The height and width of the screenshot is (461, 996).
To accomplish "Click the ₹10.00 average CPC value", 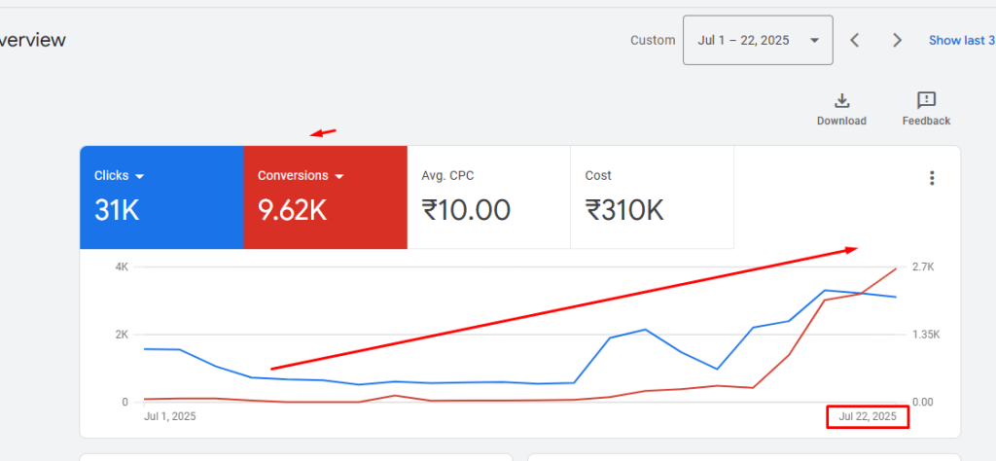I will 466,209.
